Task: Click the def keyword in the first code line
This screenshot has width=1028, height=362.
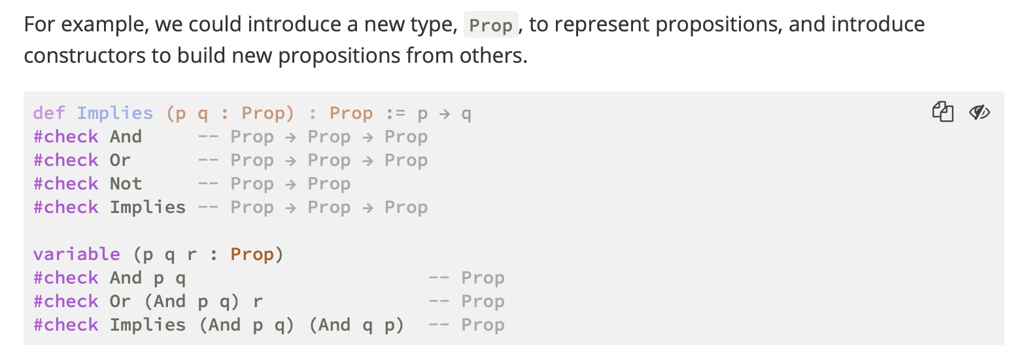Action: [49, 113]
